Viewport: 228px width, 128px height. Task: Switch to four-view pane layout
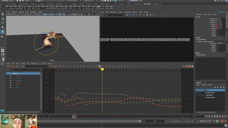2,55
